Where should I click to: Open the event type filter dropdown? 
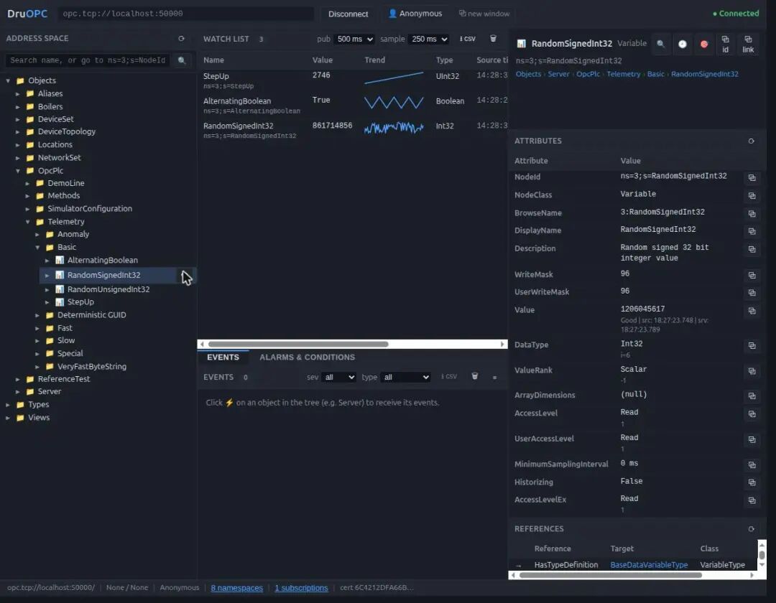click(x=406, y=377)
